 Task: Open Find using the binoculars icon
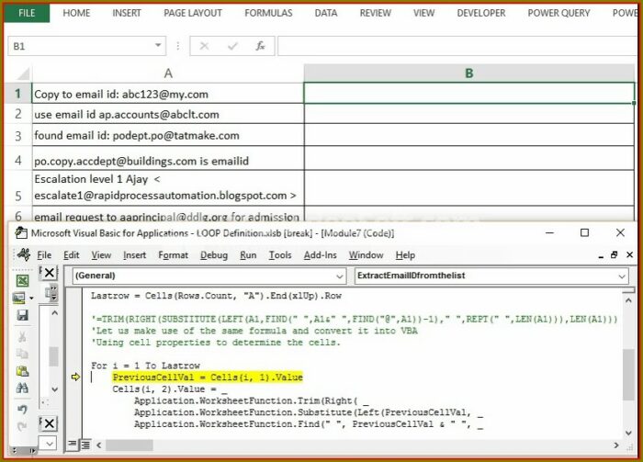22,388
